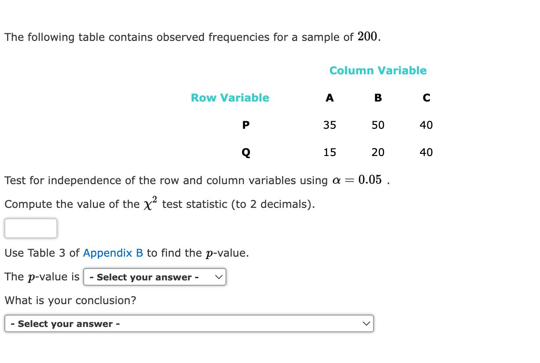This screenshot has width=540, height=363.
Task: Click the value 40 in row P
Action: [426, 125]
